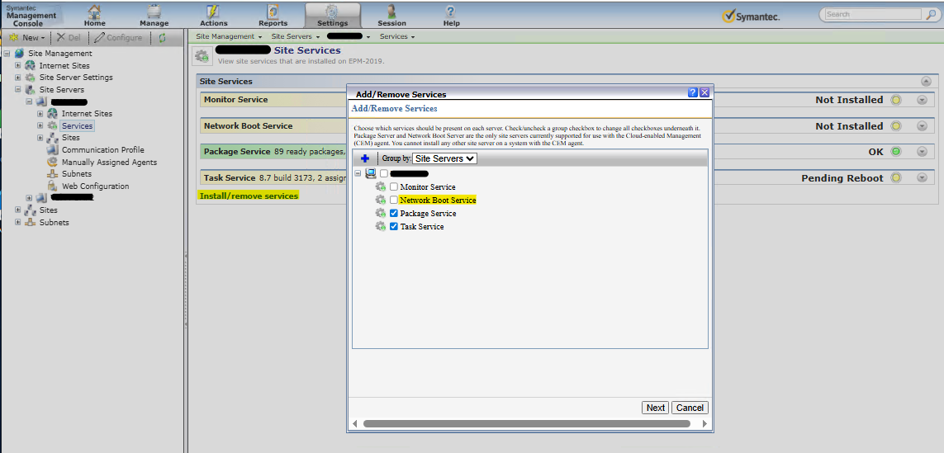Click the help question mark icon in dialog
This screenshot has width=944, height=453.
(x=693, y=92)
